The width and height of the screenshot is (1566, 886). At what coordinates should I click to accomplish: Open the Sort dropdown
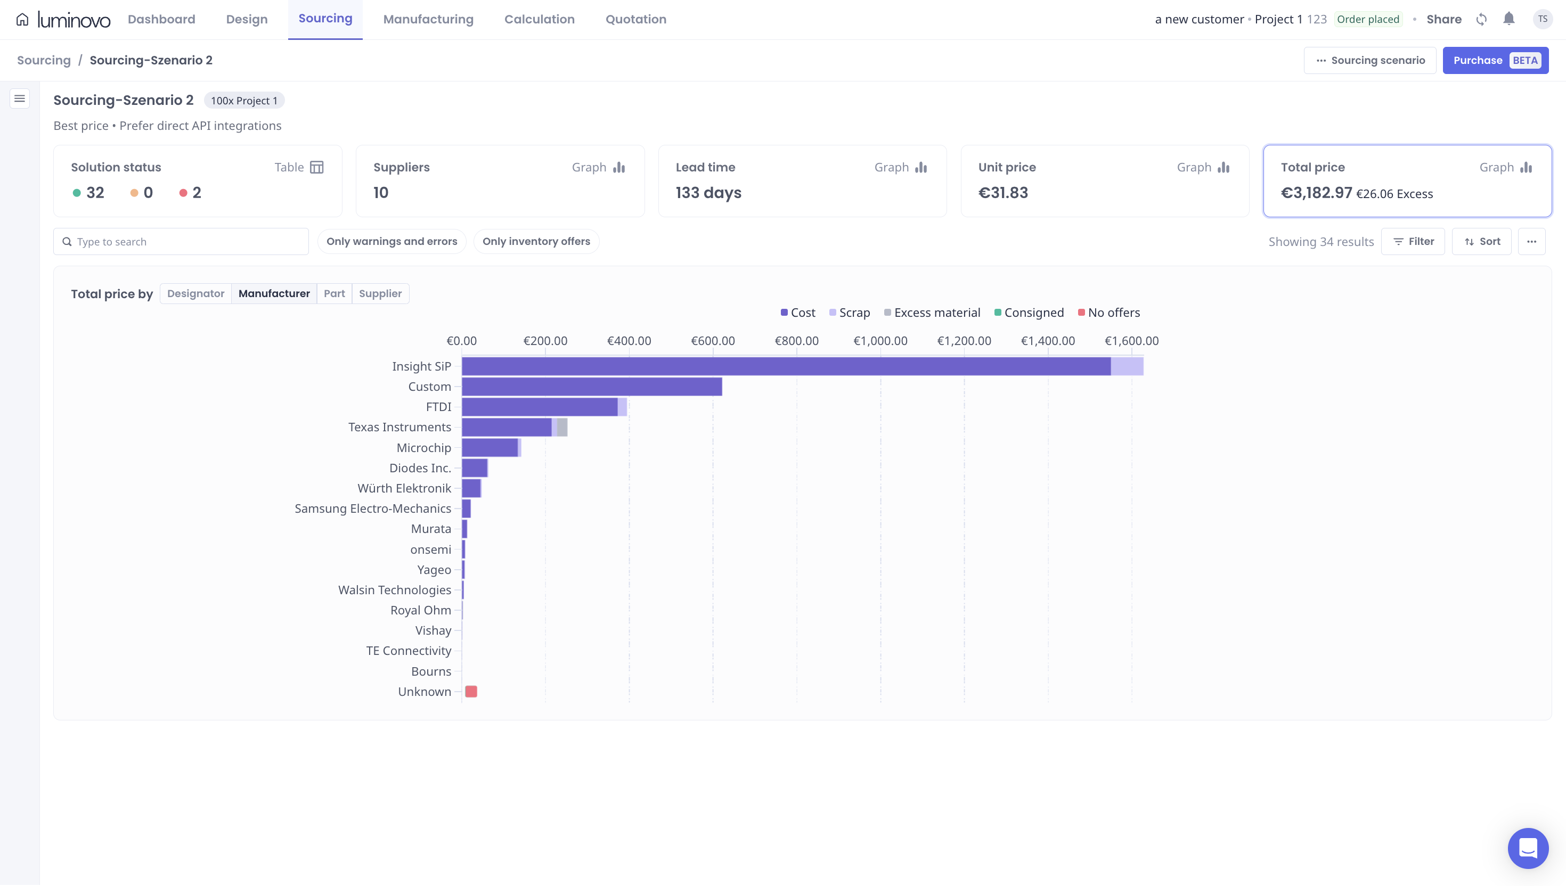coord(1481,242)
